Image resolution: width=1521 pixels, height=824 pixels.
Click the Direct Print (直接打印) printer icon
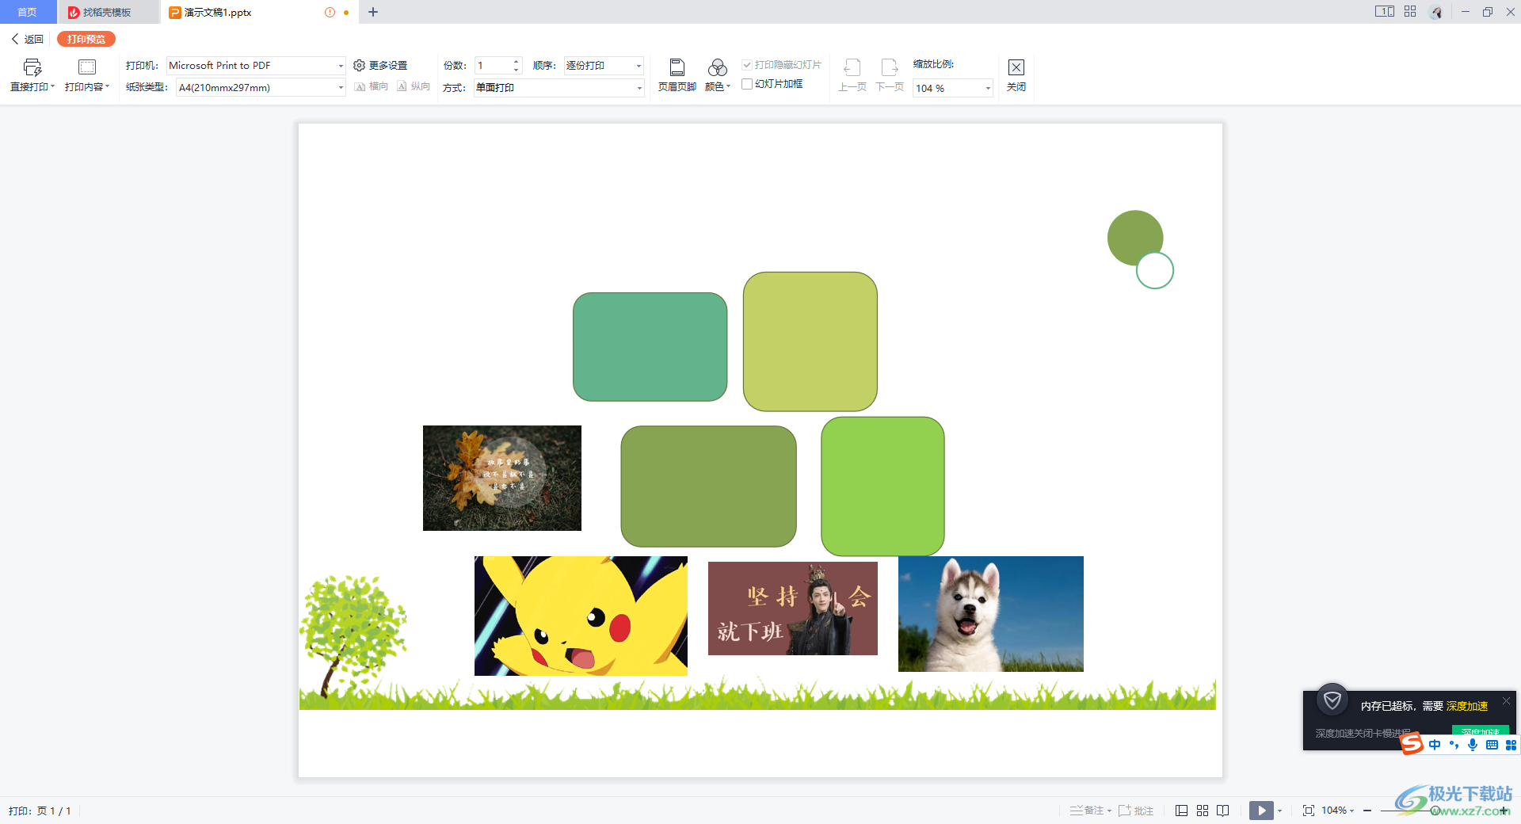(32, 67)
